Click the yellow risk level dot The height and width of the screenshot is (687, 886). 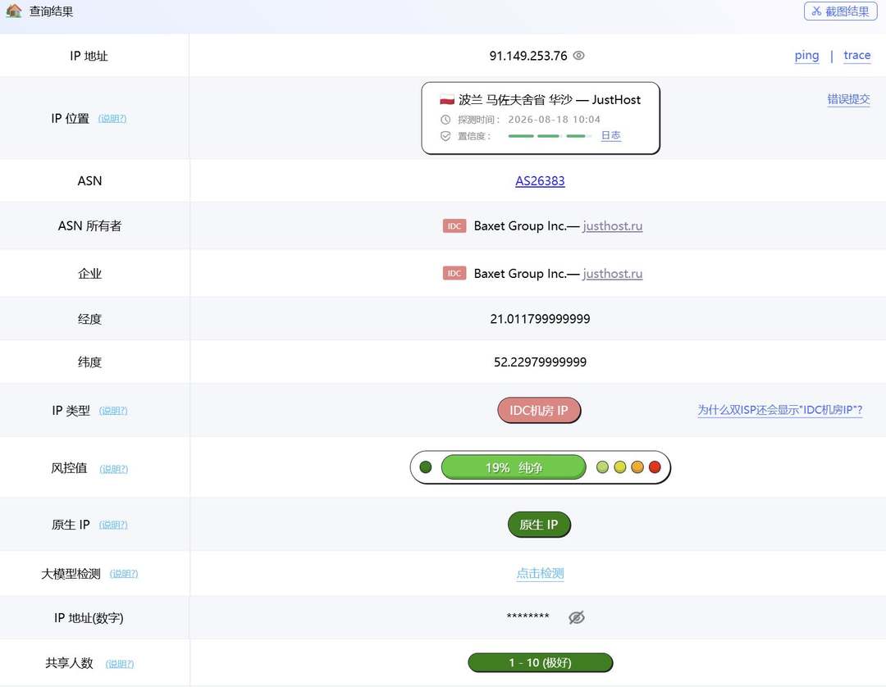(620, 466)
